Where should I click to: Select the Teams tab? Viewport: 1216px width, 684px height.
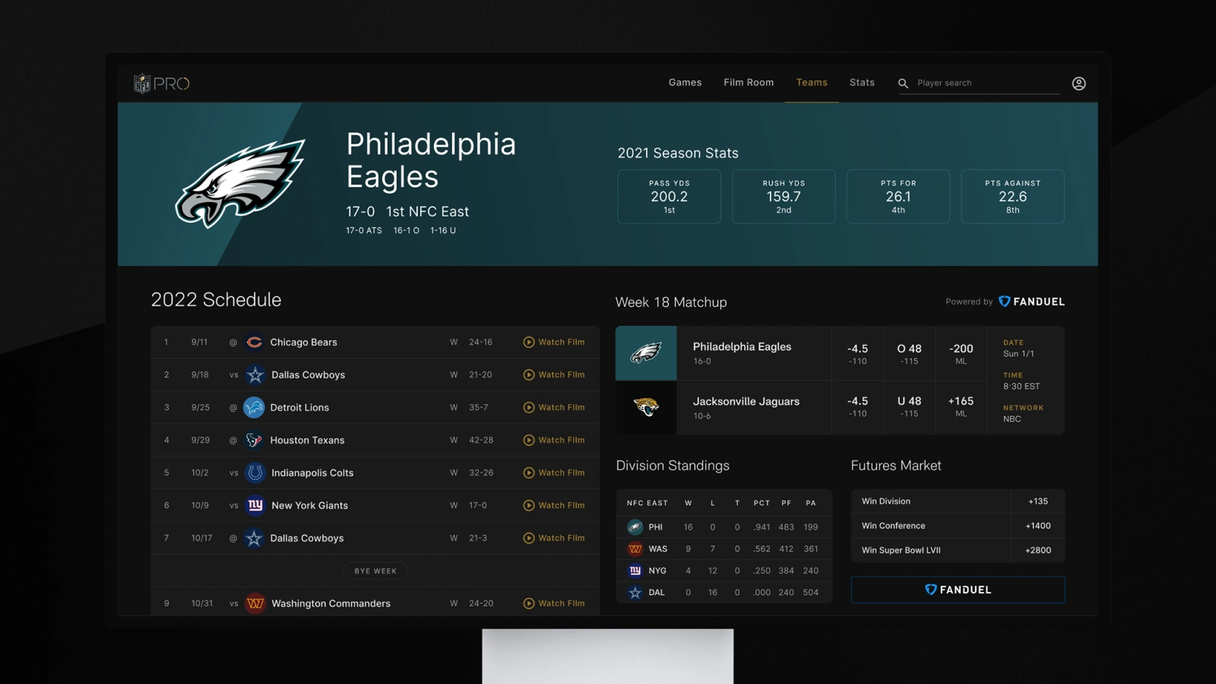tap(812, 83)
